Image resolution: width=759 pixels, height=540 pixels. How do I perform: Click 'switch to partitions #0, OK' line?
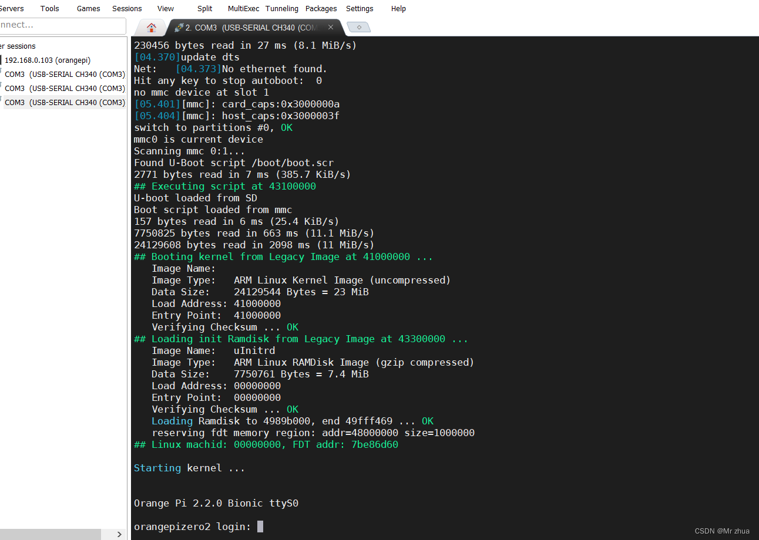coord(213,127)
